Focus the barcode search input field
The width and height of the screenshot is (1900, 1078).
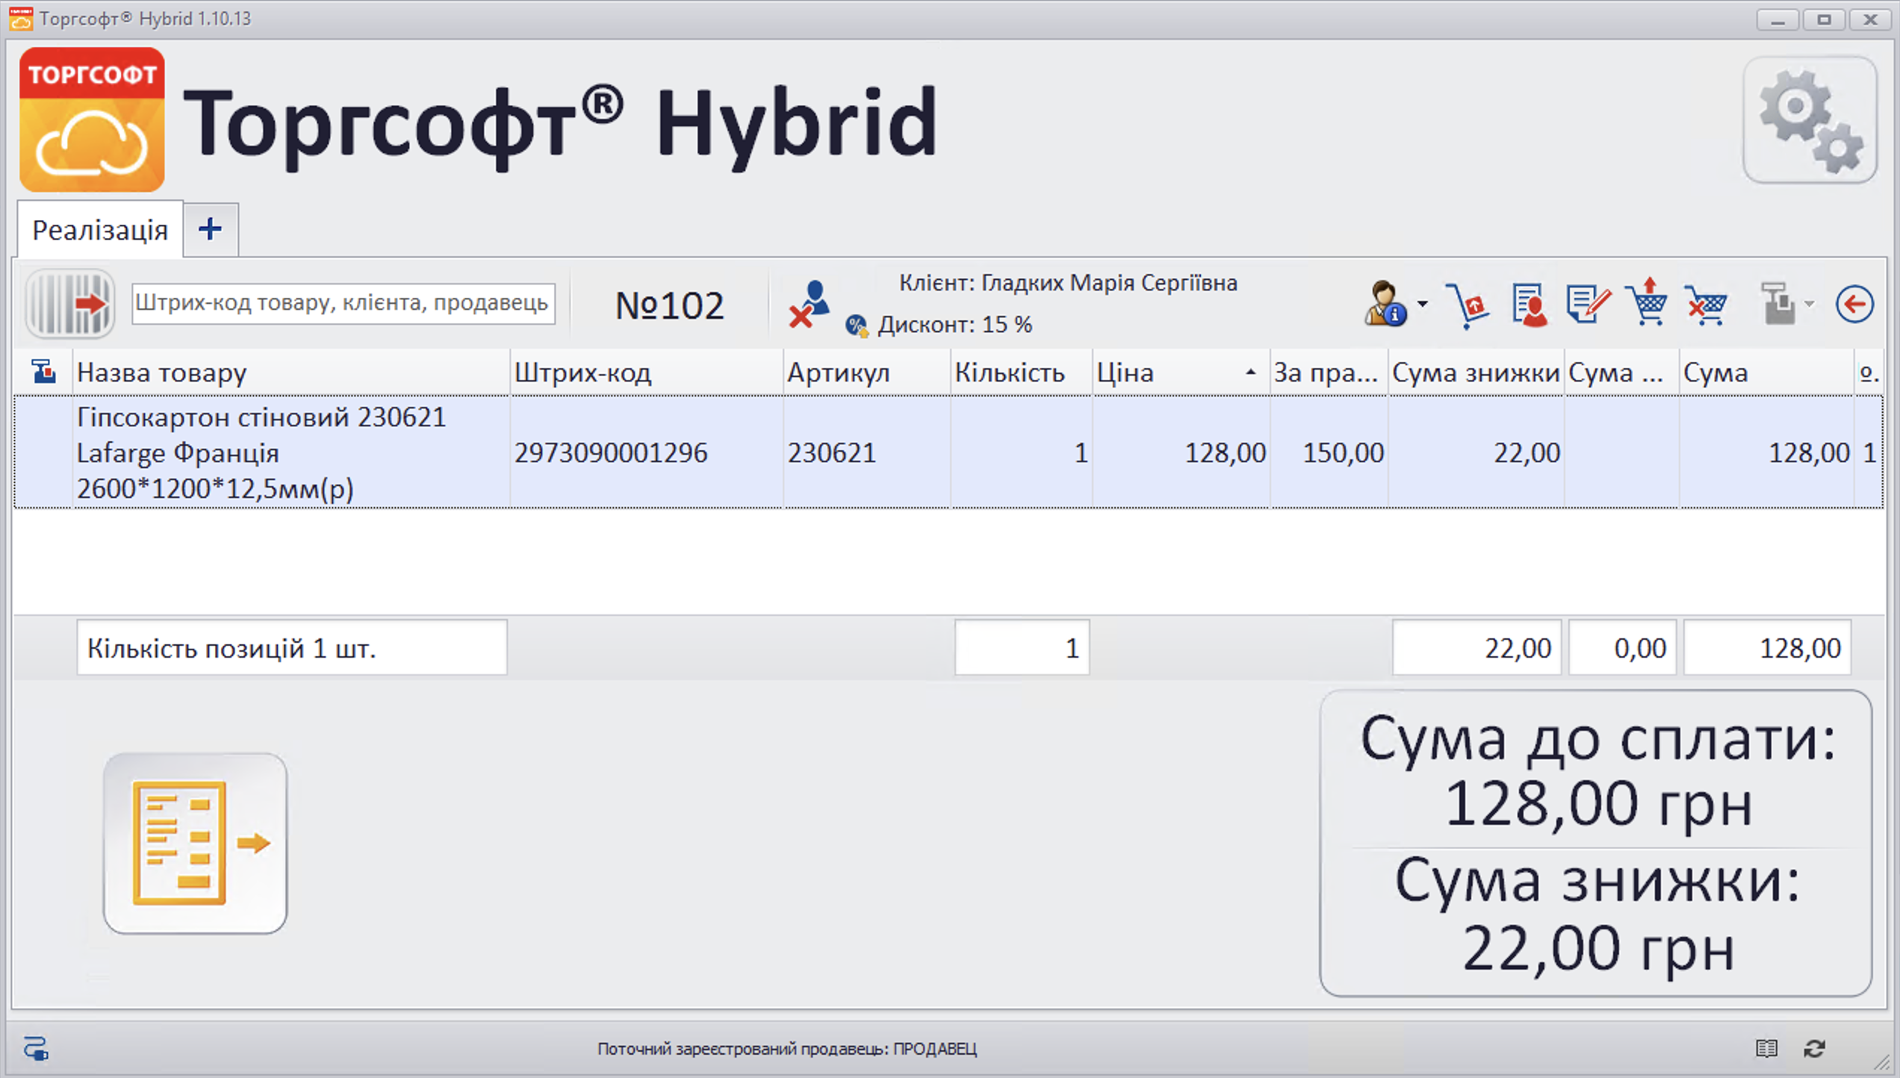pos(343,303)
